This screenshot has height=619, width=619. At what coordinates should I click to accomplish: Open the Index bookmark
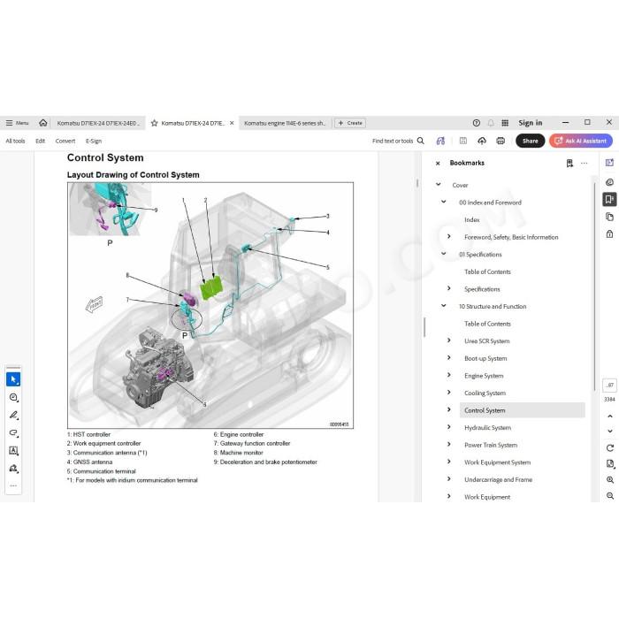[x=471, y=220]
